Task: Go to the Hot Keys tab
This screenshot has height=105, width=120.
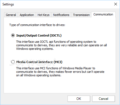Action: point(44,15)
